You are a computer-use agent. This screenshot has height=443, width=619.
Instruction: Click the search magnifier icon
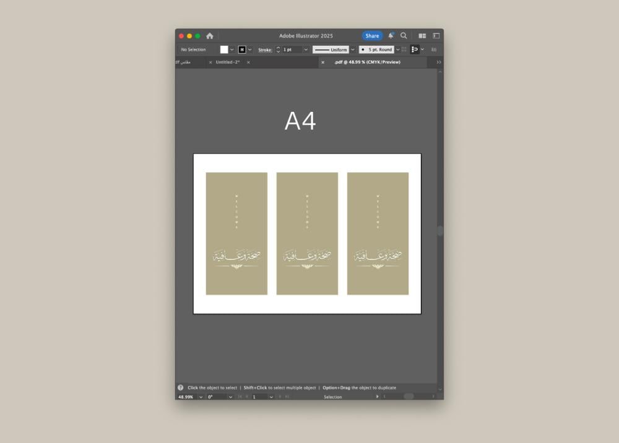tap(404, 36)
